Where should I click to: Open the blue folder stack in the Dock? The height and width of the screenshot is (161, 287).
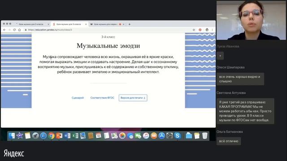pyautogui.click(x=189, y=136)
